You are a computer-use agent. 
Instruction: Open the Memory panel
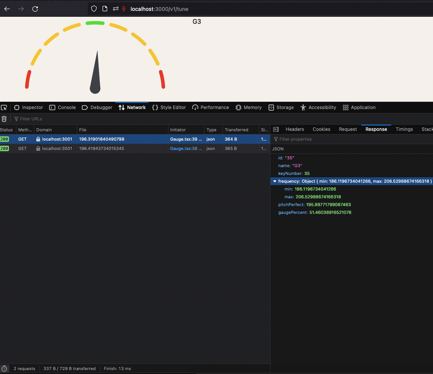[x=248, y=108]
